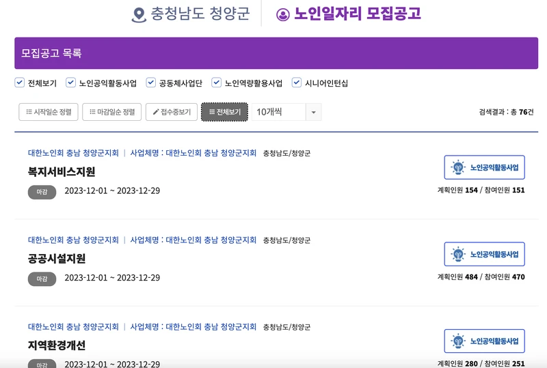The width and height of the screenshot is (547, 368).
Task: Click the person icon beside 노인일자리 모집공고
Action: (x=283, y=14)
